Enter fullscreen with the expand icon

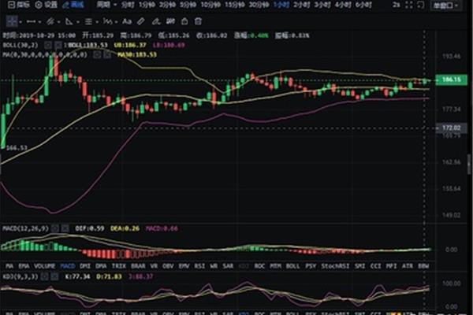tap(408, 5)
